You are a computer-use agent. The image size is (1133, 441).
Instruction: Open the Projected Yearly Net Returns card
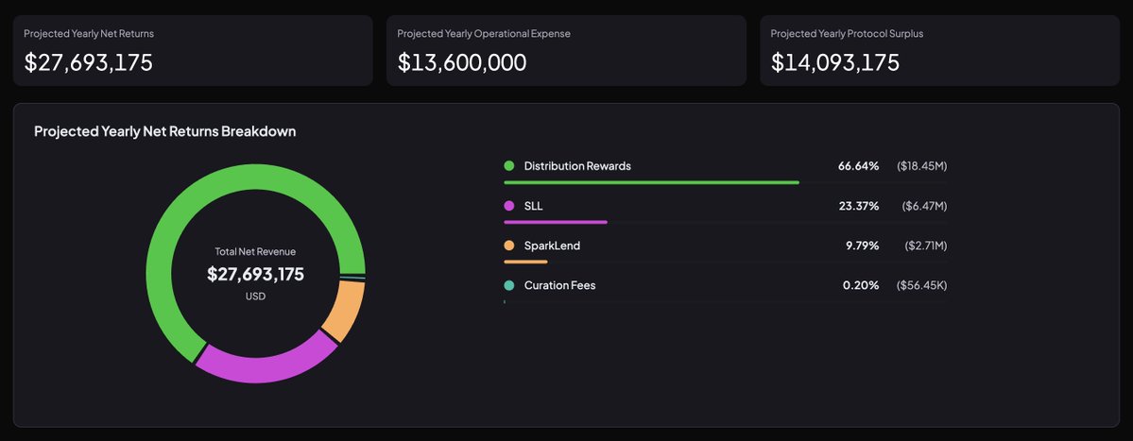[x=193, y=50]
